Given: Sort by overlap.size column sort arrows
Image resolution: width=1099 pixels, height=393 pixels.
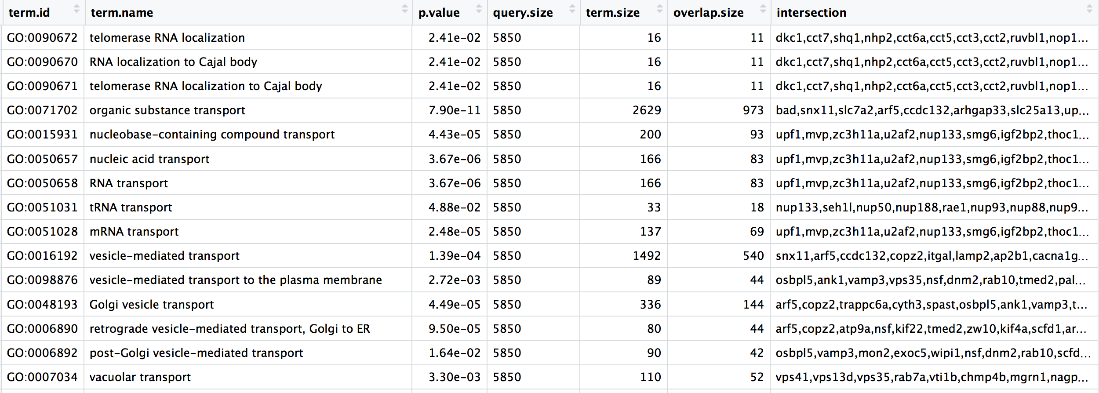Looking at the screenshot, I should tap(763, 9).
